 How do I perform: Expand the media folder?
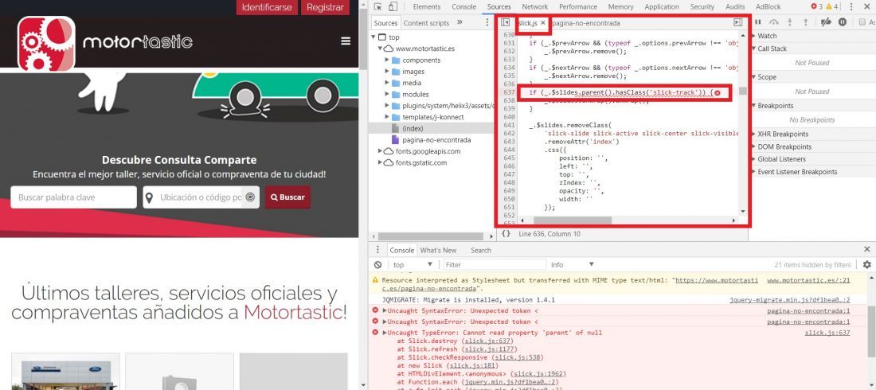(386, 83)
